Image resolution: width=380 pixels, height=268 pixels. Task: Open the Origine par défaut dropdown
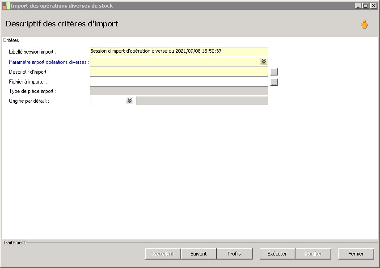[x=130, y=100]
